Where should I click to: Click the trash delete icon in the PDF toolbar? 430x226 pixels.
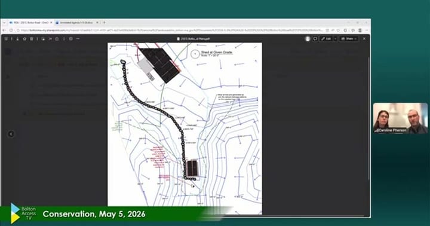(x=31, y=39)
